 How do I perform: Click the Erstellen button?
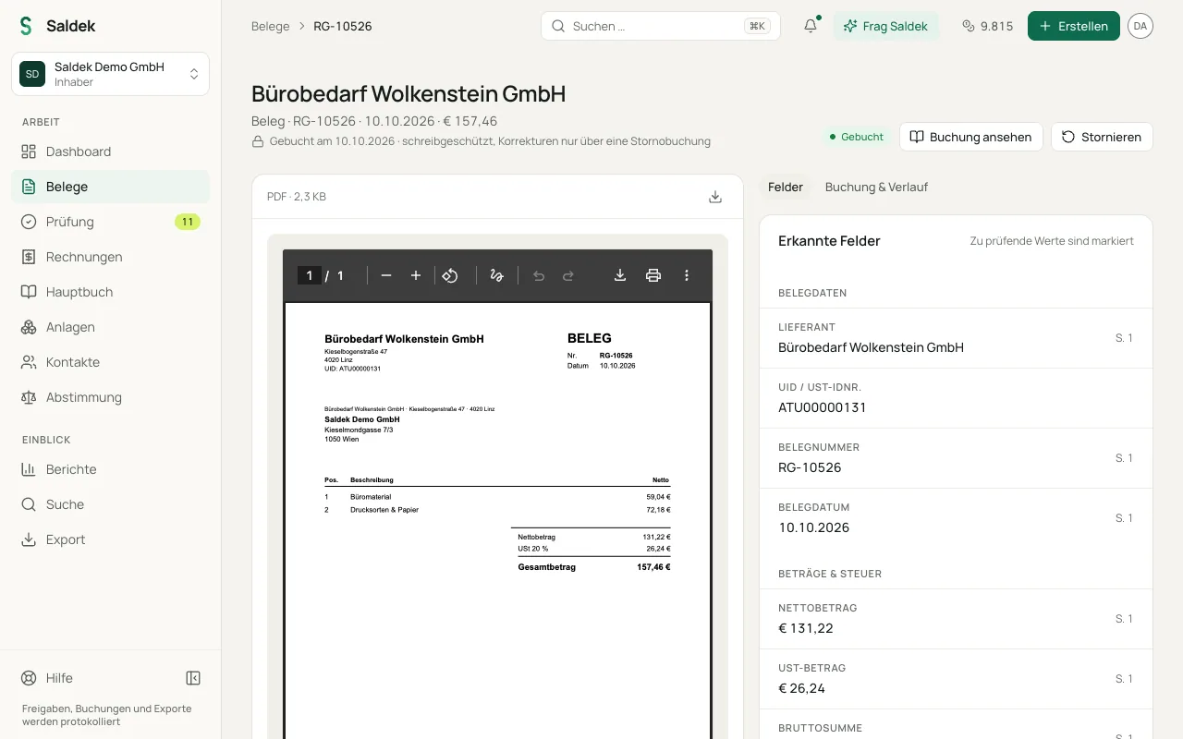pyautogui.click(x=1074, y=26)
